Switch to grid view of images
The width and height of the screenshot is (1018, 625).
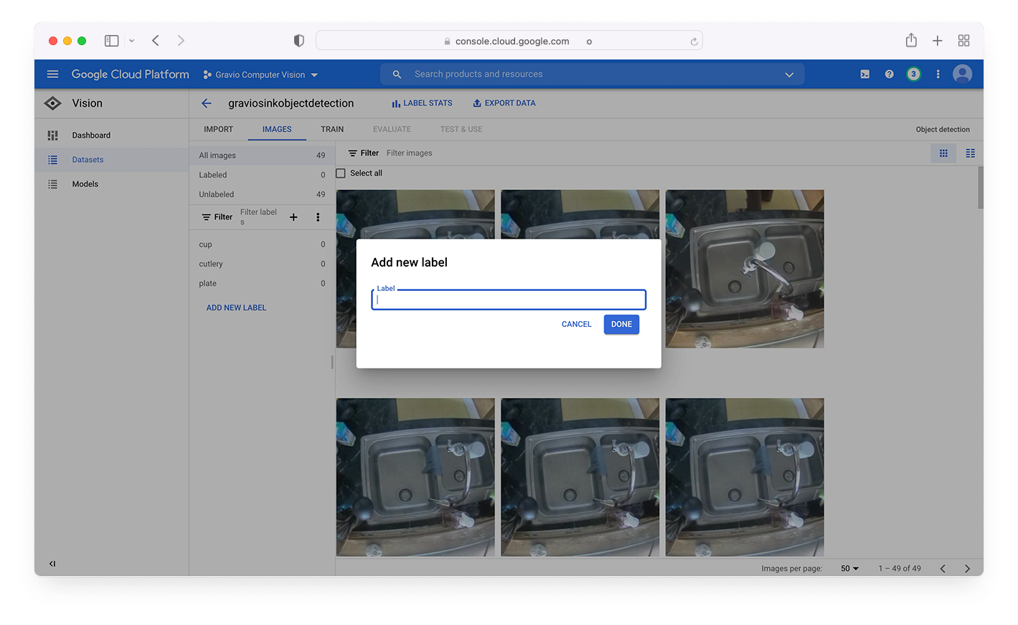tap(943, 153)
